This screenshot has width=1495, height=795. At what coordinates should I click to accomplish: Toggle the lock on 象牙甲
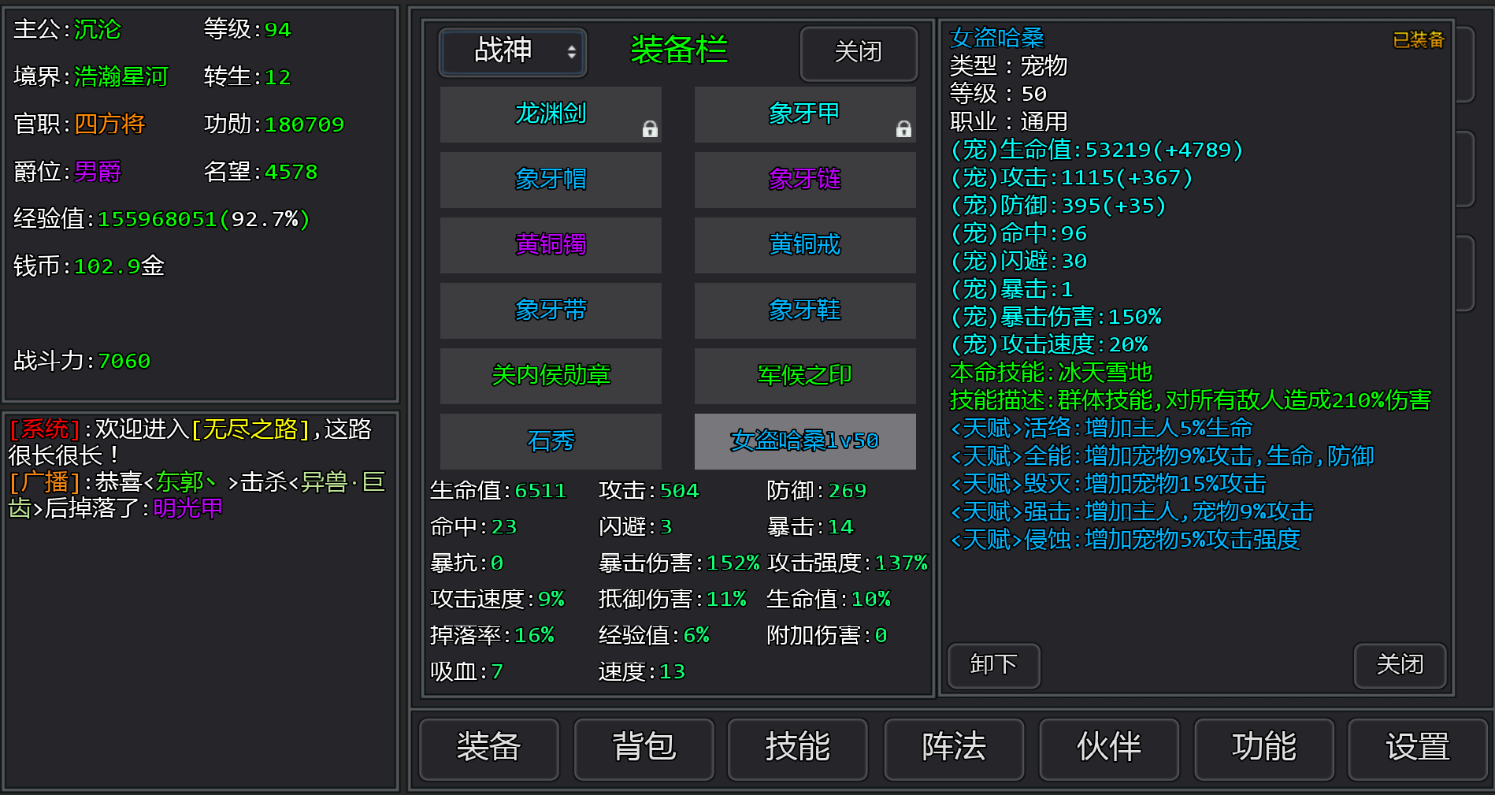pos(903,128)
